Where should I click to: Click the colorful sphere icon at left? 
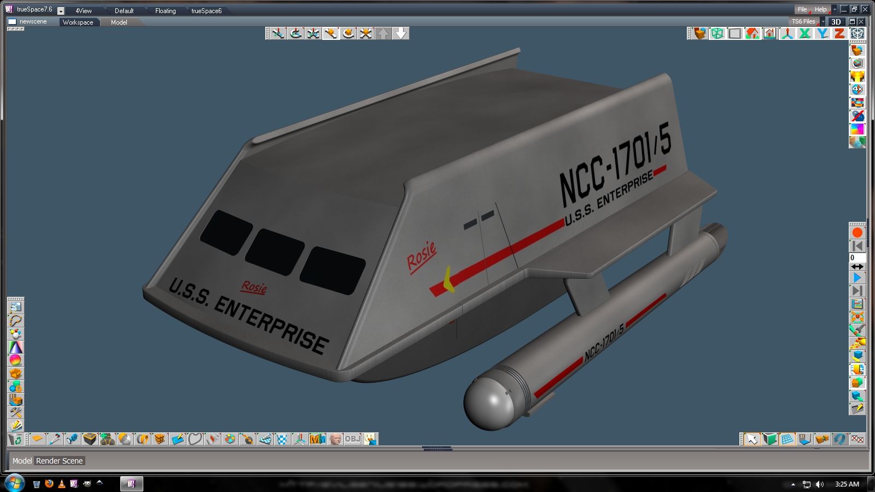[15, 360]
